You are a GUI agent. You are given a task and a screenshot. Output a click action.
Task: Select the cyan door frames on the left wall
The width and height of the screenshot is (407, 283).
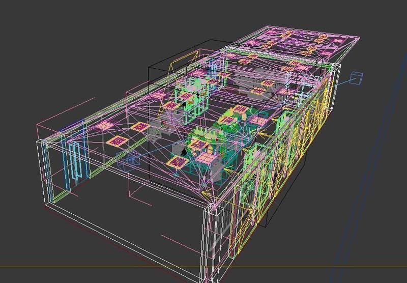click(x=77, y=161)
